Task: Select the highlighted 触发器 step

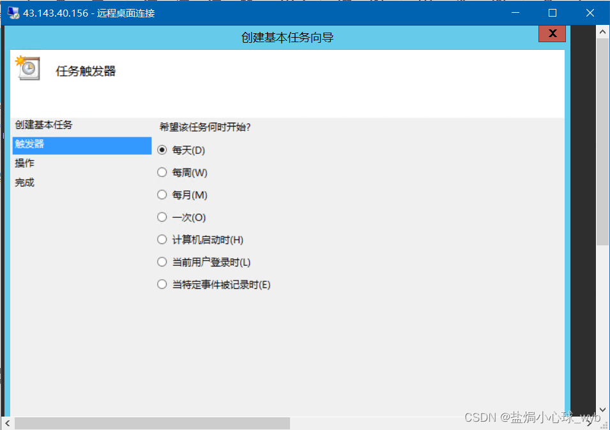Action: click(82, 145)
